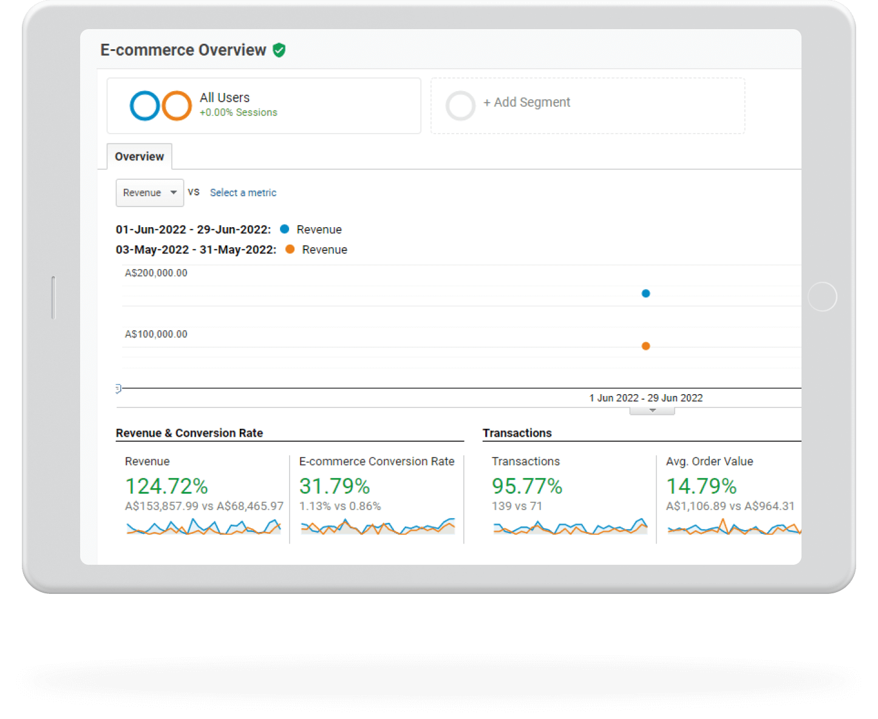Click the empty Add Segment circle icon
The width and height of the screenshot is (878, 719).
click(x=460, y=106)
